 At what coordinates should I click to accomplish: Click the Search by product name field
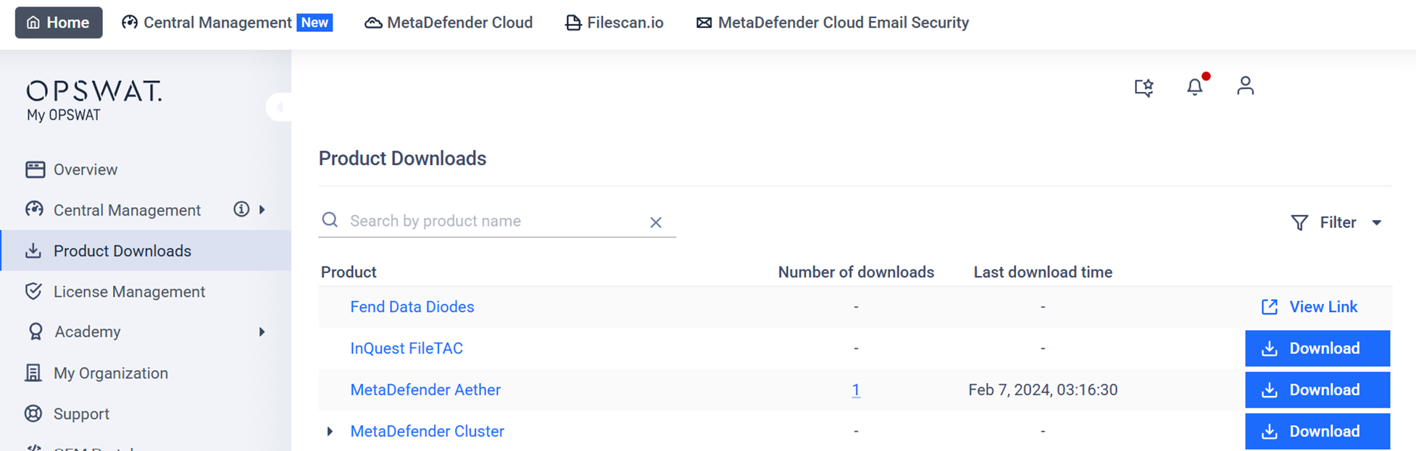coord(493,221)
